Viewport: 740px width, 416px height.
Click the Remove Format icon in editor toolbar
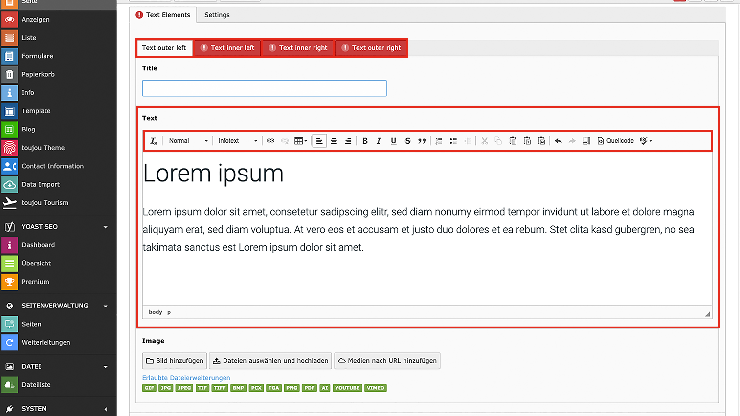[x=154, y=141]
